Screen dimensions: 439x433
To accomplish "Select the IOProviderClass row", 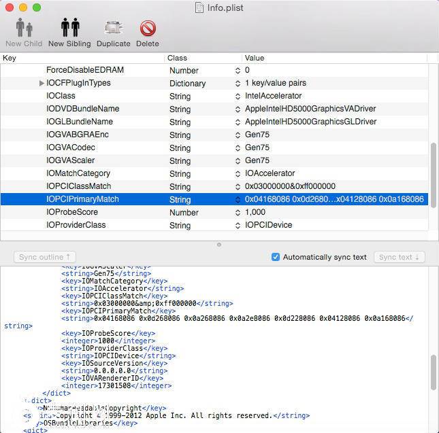I will tap(76, 225).
